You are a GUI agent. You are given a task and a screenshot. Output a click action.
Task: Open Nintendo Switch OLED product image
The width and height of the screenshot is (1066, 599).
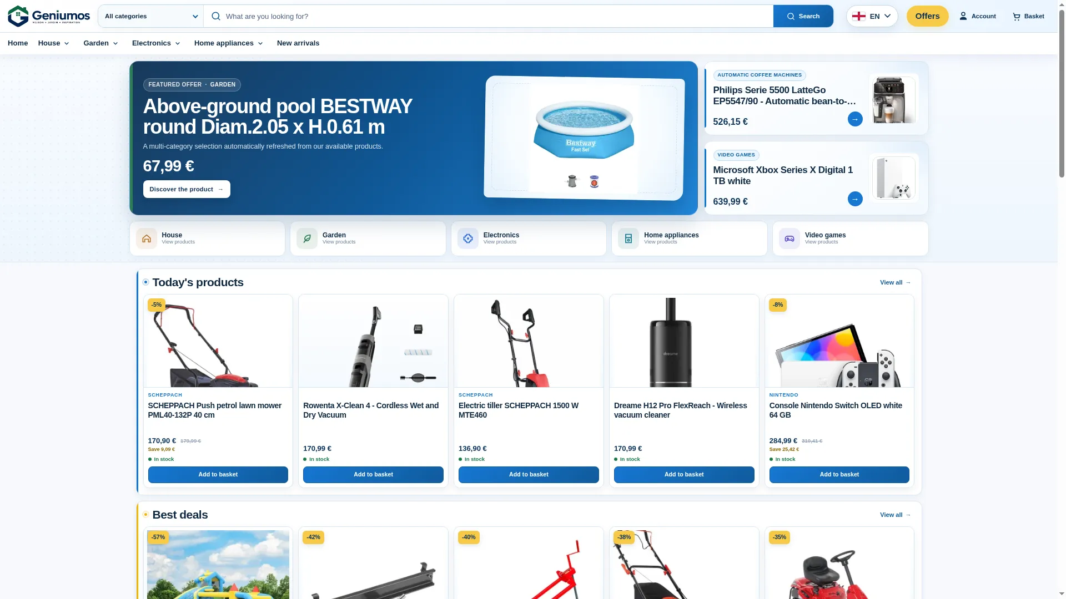click(x=839, y=342)
